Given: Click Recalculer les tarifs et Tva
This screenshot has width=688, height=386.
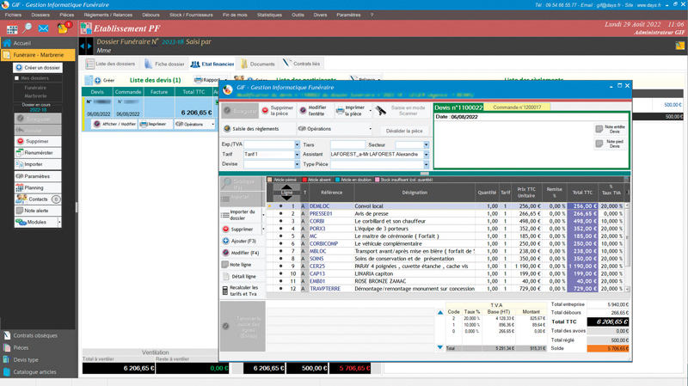Looking at the screenshot, I should tap(241, 291).
